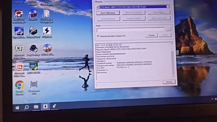Click the DLL version log line

(x=109, y=45)
